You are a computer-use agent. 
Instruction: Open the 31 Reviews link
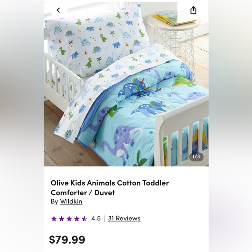coord(124,219)
